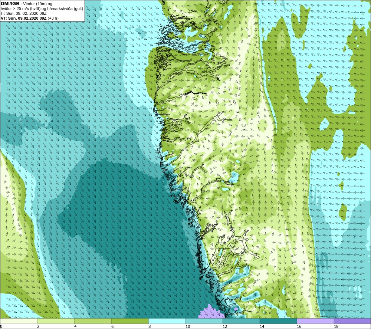Click the '6' label on the color scale
The image size is (371, 329).
click(112, 327)
